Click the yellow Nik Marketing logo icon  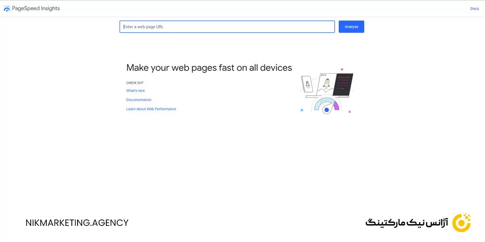[461, 223]
